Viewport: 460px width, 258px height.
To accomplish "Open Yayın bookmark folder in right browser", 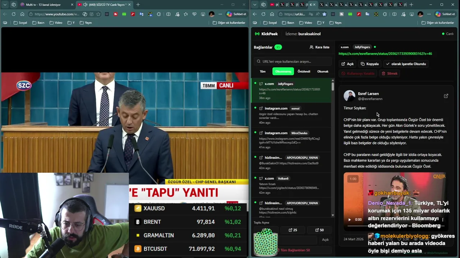I will coord(335,23).
